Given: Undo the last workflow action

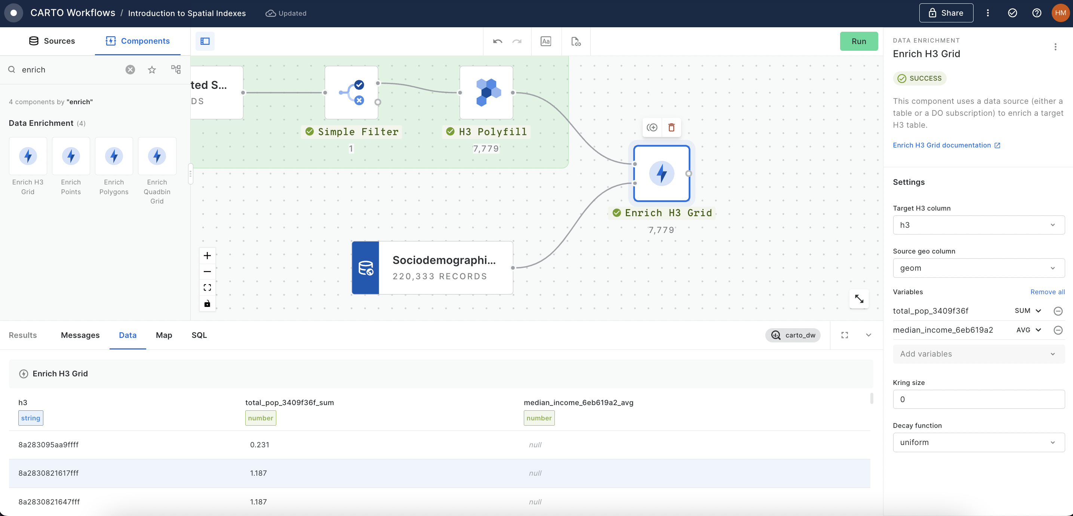Looking at the screenshot, I should pos(497,41).
